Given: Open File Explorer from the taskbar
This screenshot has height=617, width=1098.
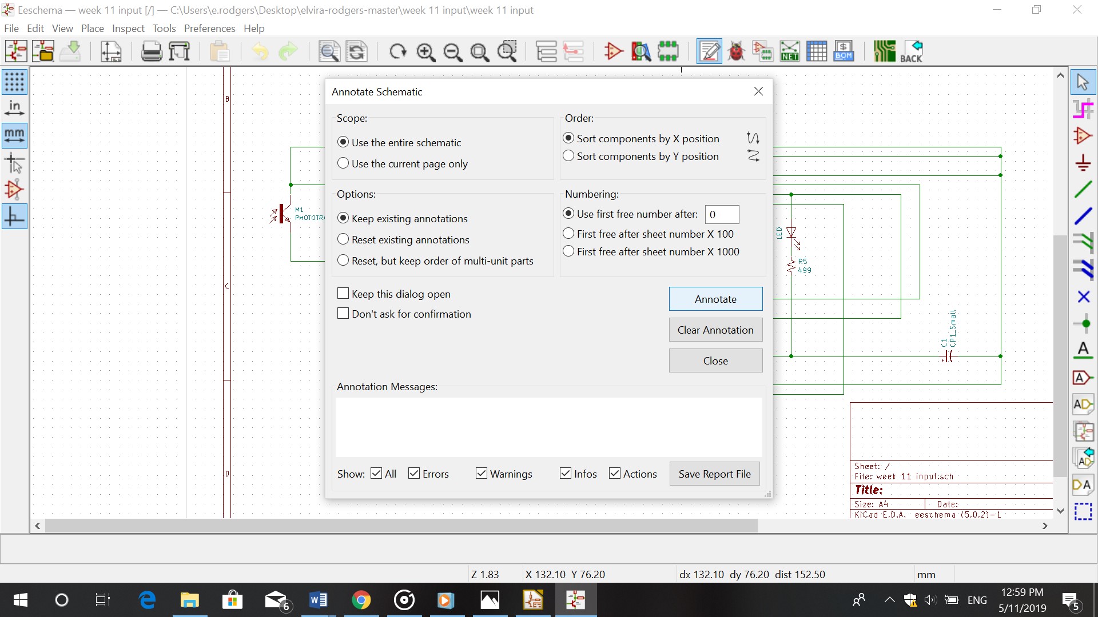Looking at the screenshot, I should tap(189, 600).
